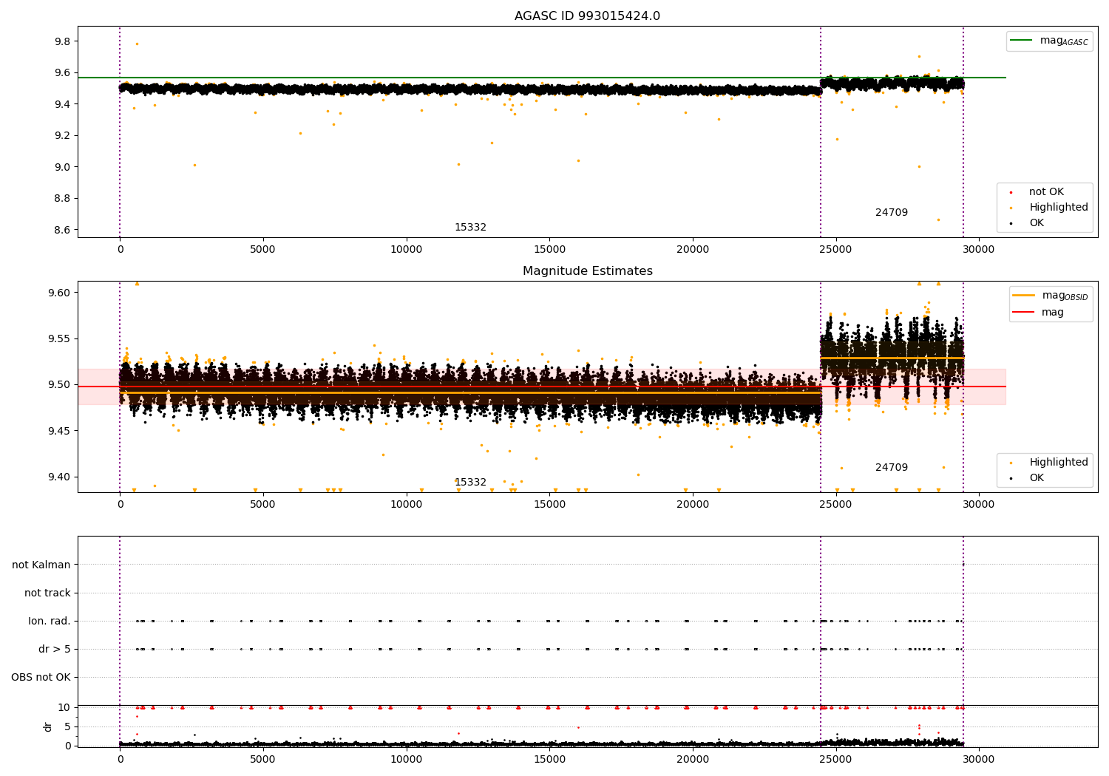Click the '24709' annotation in top plot
1109x776 pixels.
tap(892, 213)
